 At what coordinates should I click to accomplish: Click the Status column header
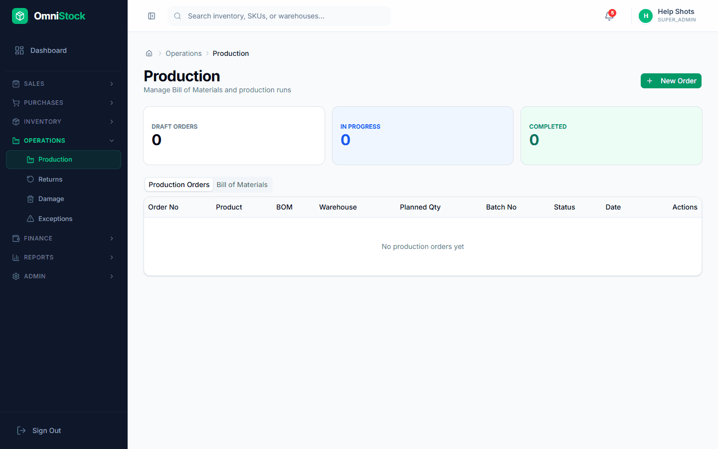(564, 207)
